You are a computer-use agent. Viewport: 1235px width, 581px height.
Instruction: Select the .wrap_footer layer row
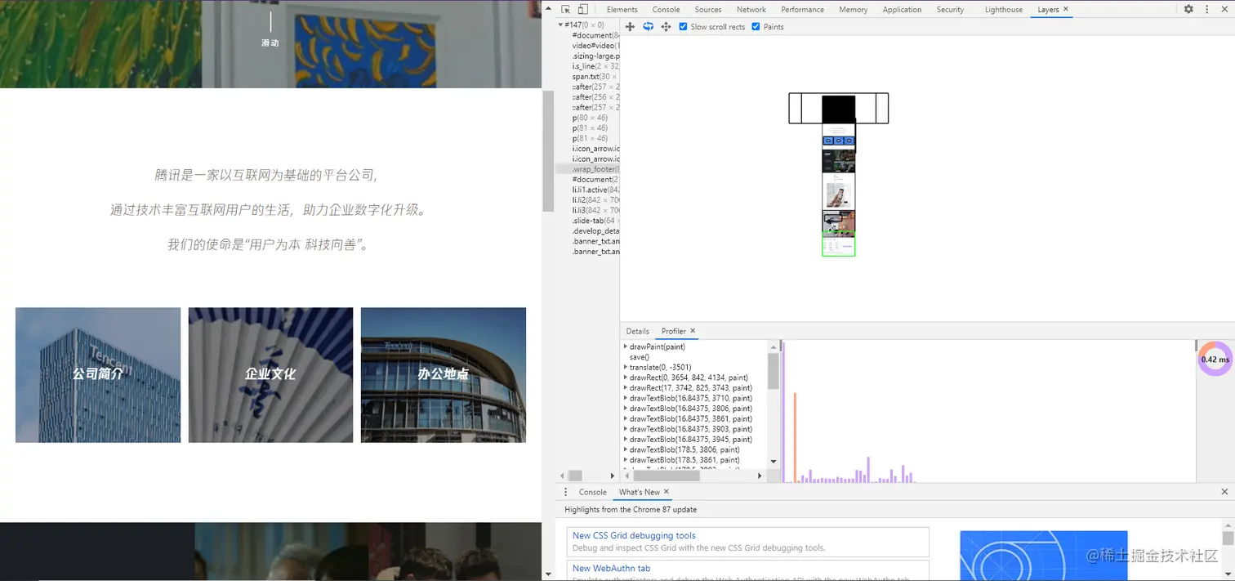(x=587, y=169)
